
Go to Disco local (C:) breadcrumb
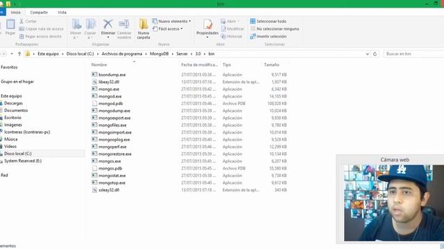80,54
